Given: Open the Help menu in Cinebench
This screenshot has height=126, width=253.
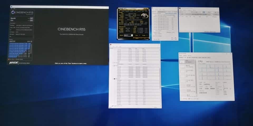Looking at the screenshot, I should (14, 8).
